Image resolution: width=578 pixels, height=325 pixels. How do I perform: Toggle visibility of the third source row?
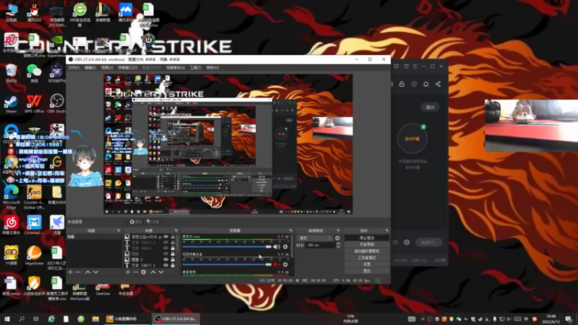point(166,248)
